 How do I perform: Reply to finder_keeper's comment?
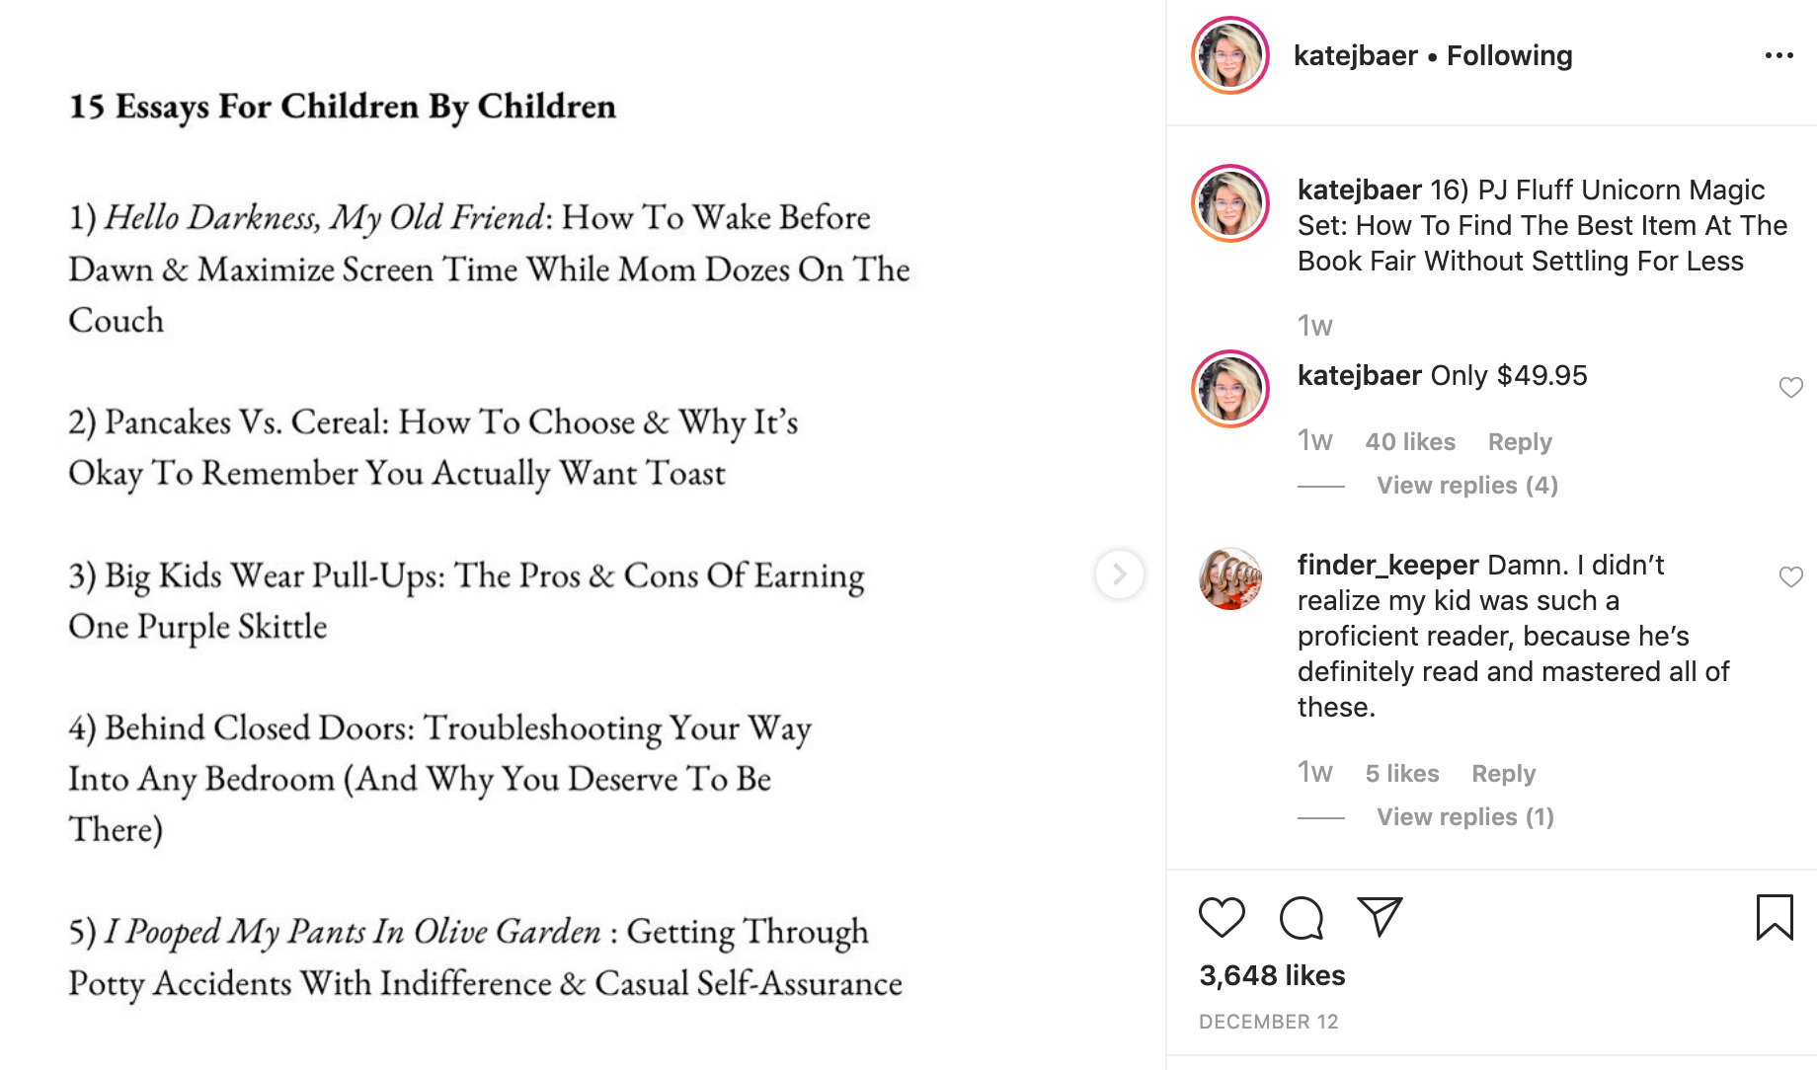(1503, 774)
